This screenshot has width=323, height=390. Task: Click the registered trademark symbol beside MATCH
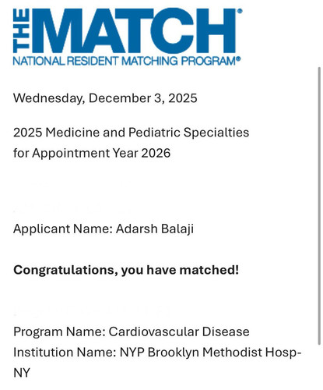(x=240, y=11)
